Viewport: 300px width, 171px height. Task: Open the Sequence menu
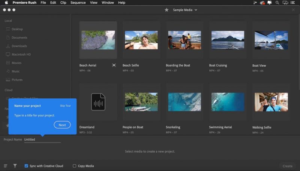tap(78, 3)
